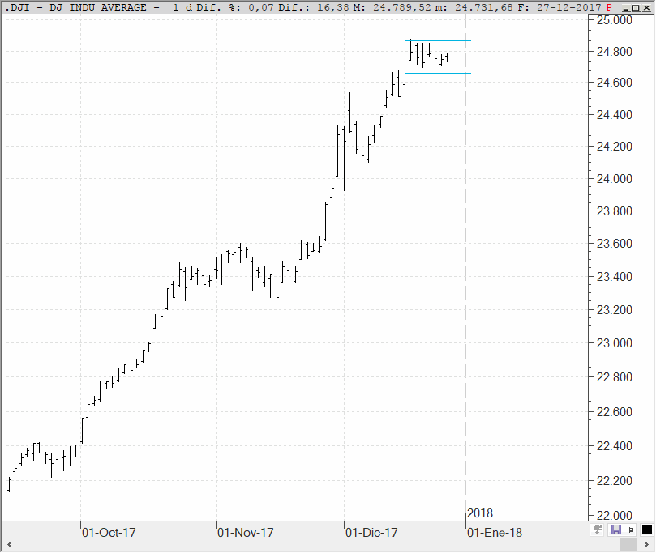This screenshot has height=553, width=656.
Task: Click the upper cyan resistance line
Action: [x=438, y=41]
